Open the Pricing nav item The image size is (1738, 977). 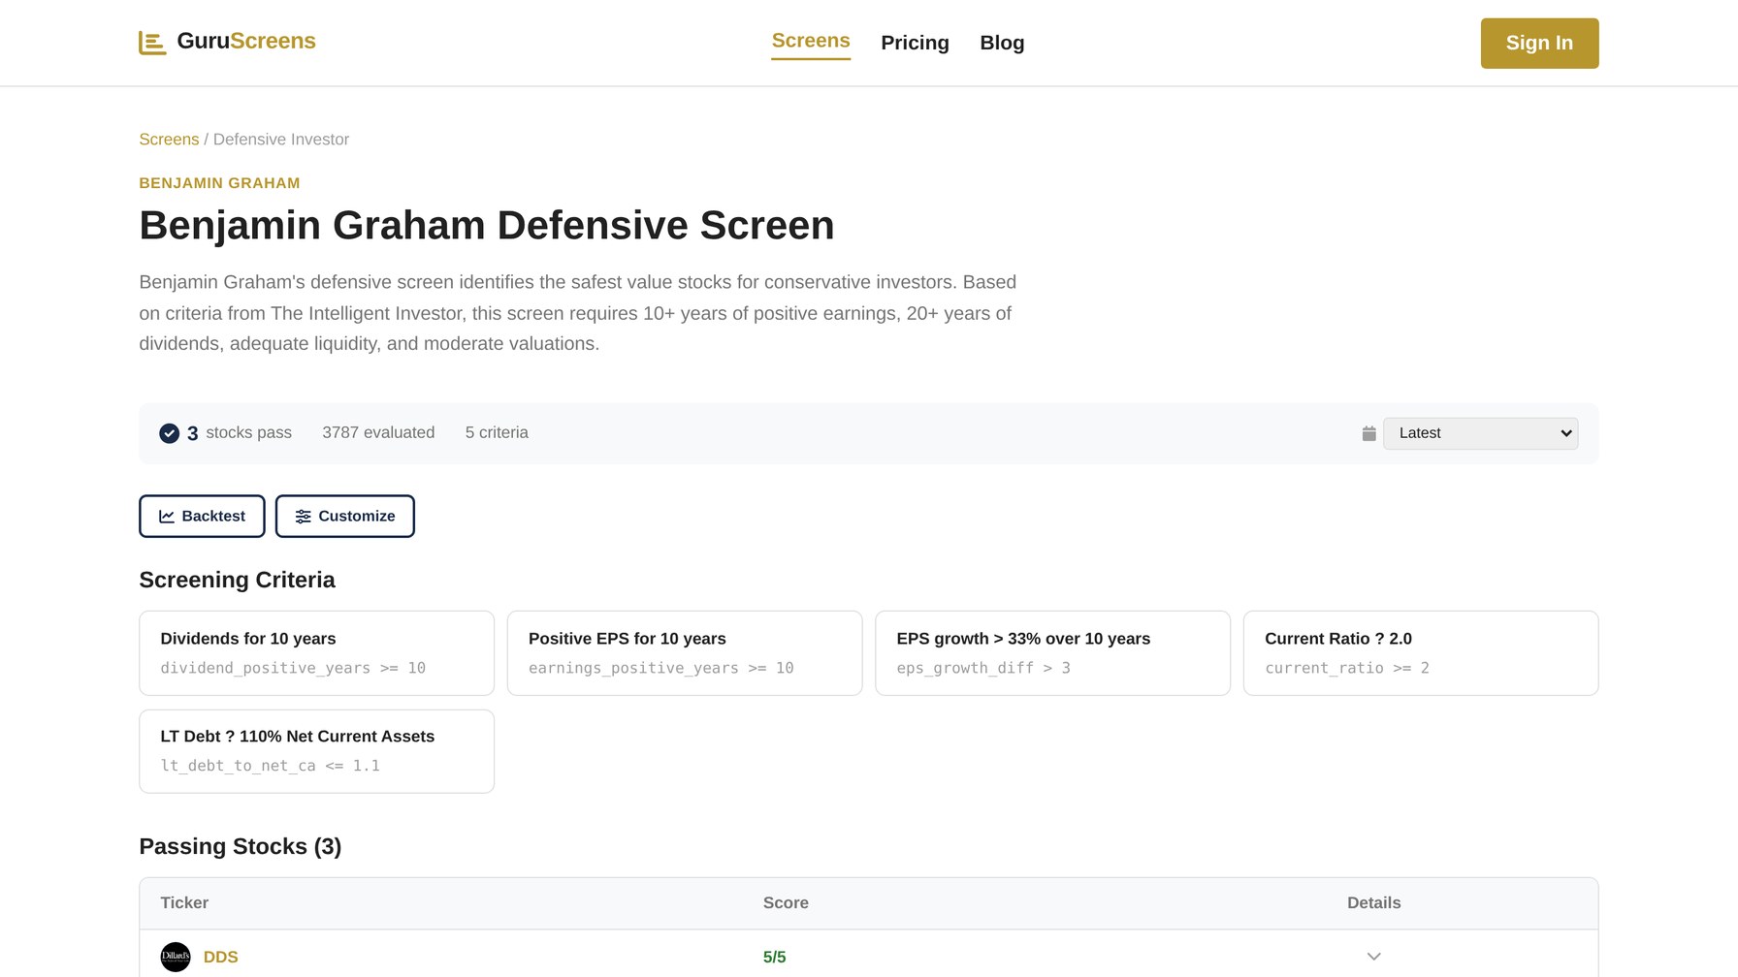915,43
